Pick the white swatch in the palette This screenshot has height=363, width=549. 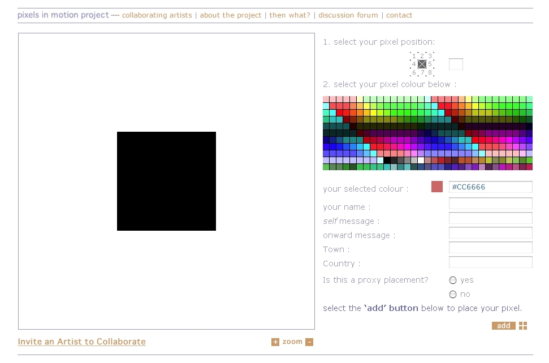[x=421, y=161]
